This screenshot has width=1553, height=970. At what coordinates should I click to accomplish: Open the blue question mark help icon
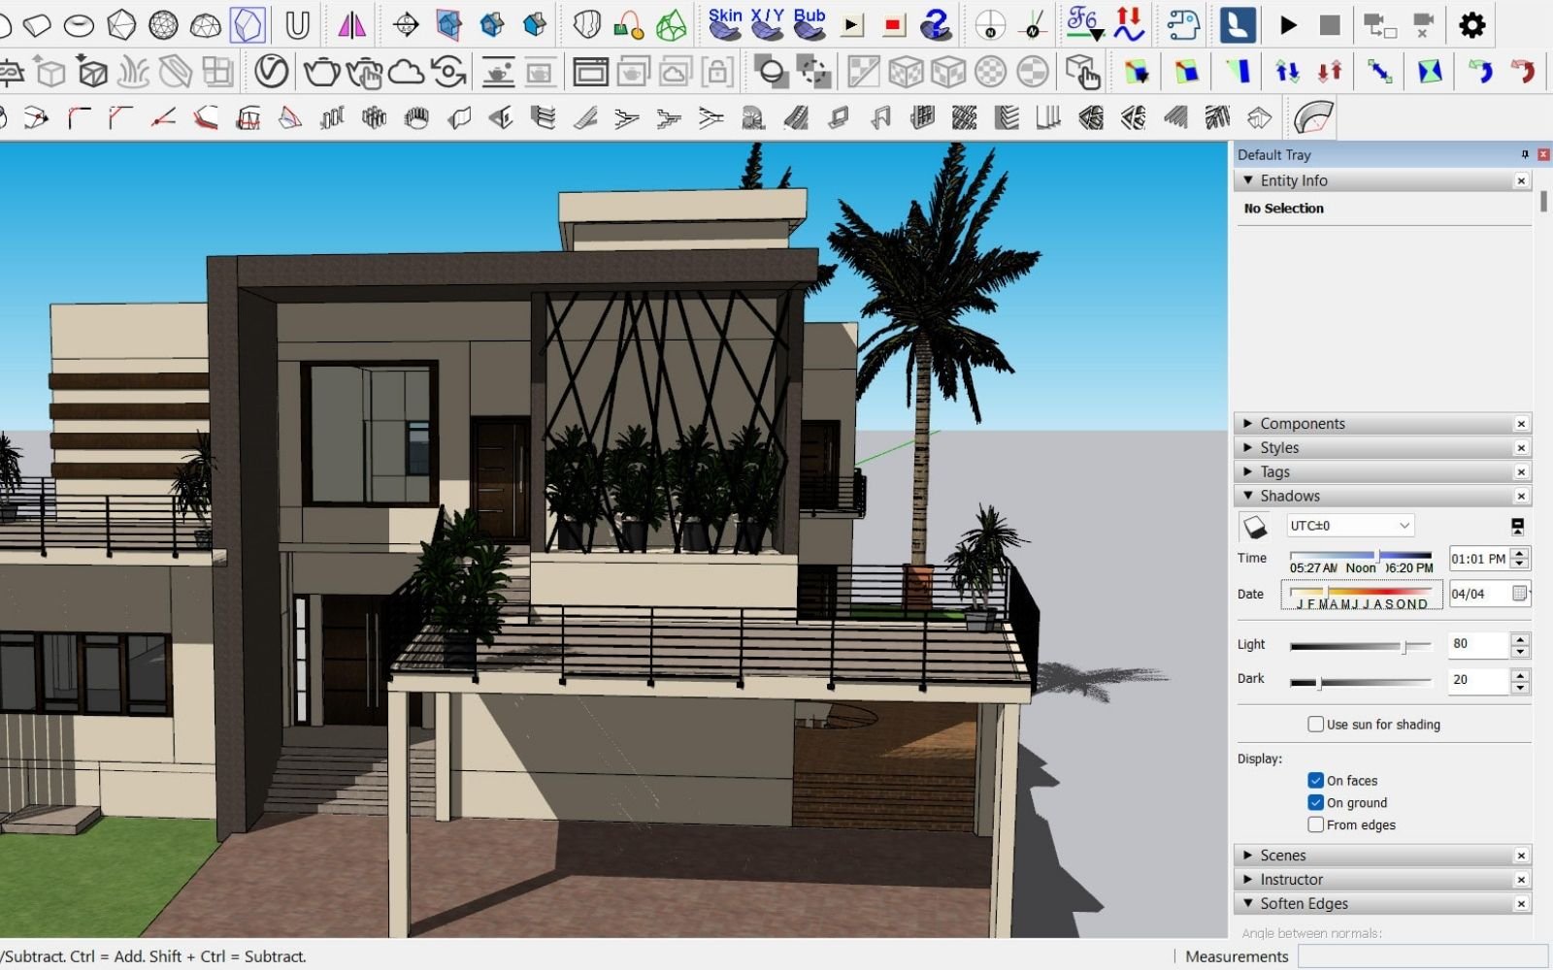point(935,24)
